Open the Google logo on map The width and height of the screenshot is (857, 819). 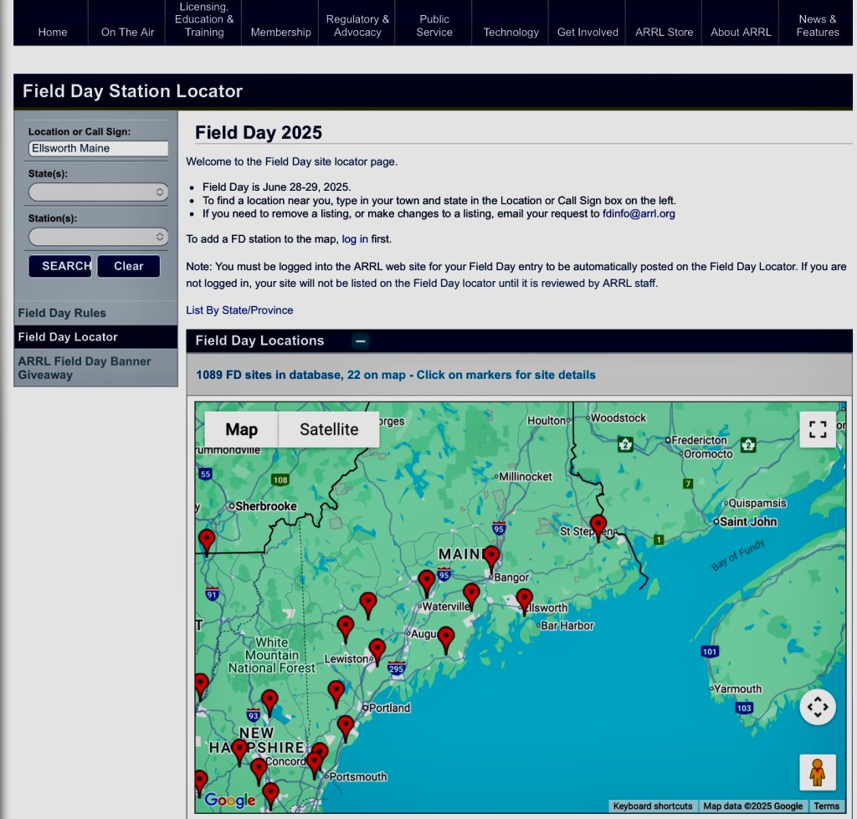point(229,801)
